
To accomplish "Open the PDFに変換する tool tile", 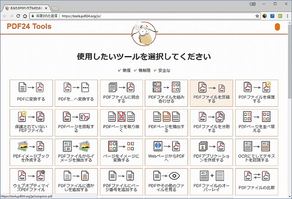I will tap(31, 93).
